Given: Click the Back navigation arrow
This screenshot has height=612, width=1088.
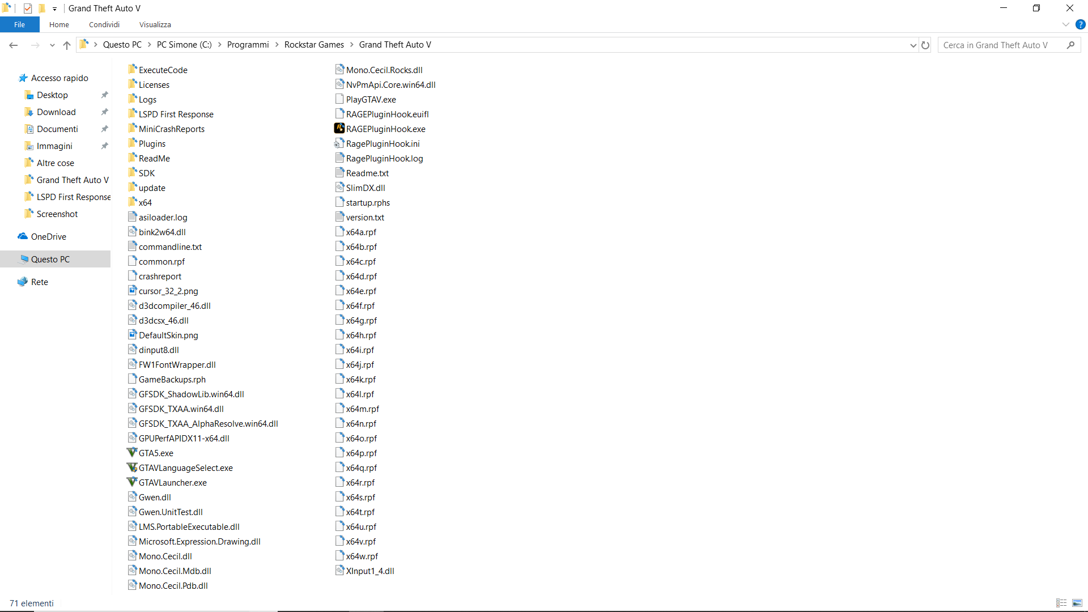Looking at the screenshot, I should point(14,45).
